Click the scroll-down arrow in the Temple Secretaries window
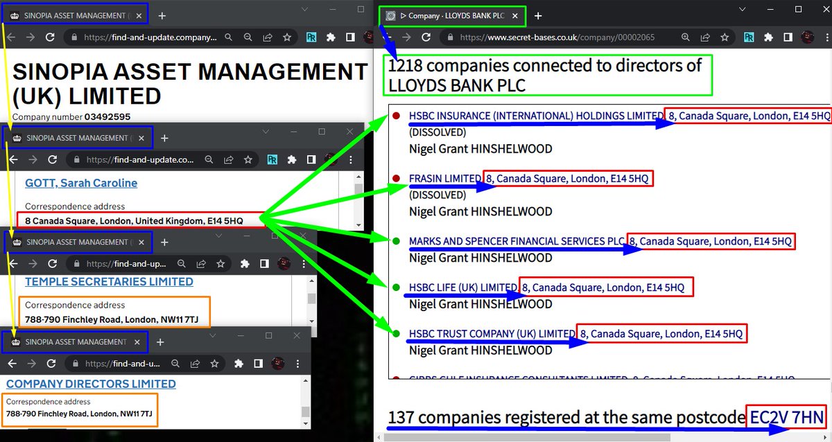832x442 pixels. tap(311, 320)
